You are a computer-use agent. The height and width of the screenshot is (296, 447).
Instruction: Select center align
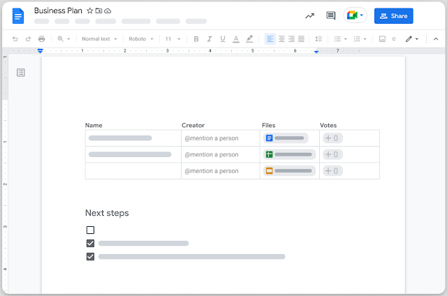(281, 38)
